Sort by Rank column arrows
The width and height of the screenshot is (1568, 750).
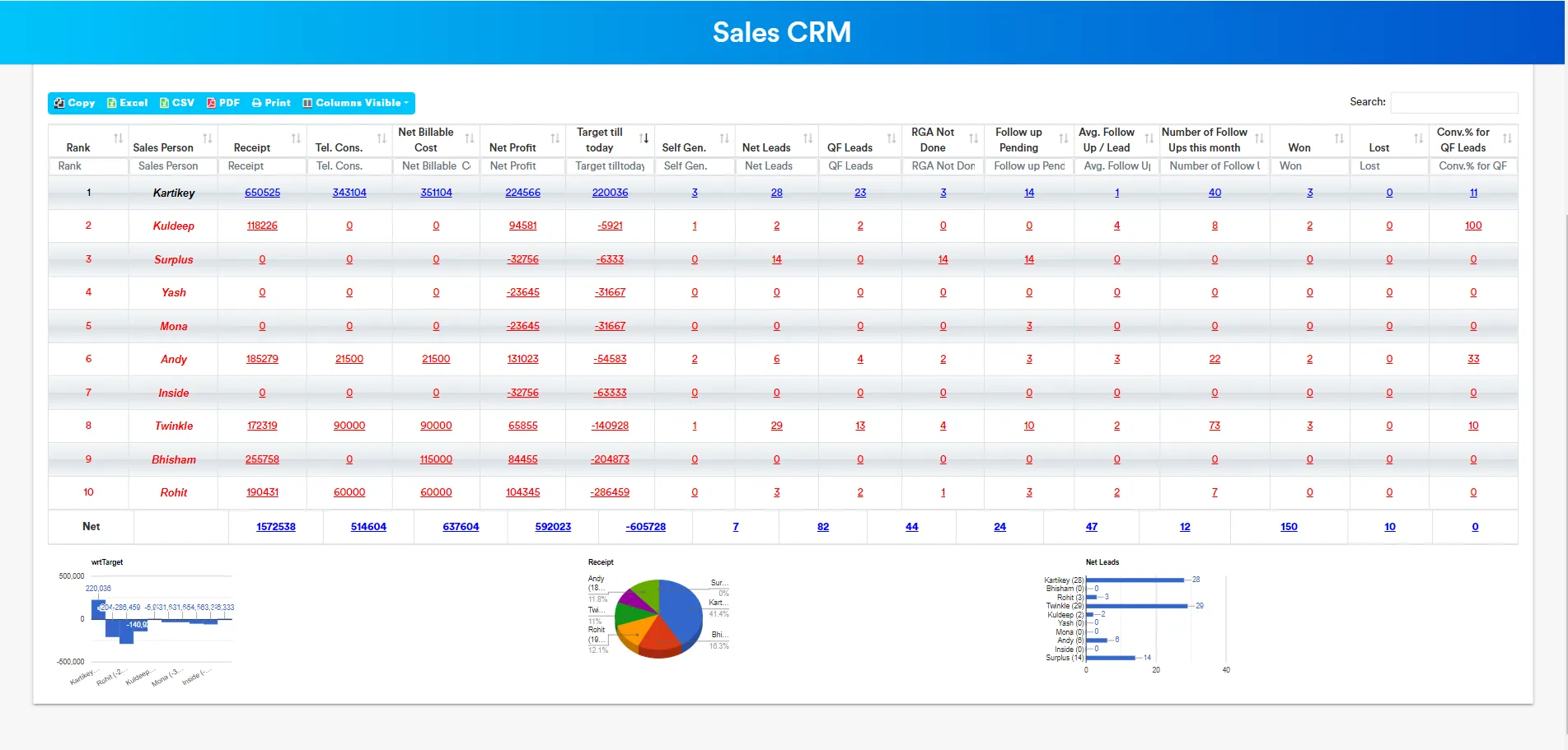point(118,138)
